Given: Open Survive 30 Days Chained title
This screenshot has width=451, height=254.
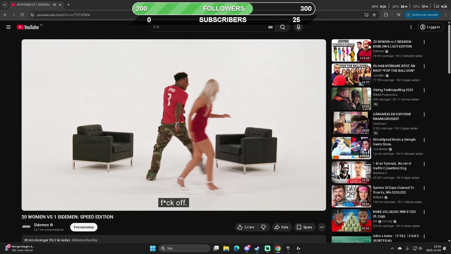Looking at the screenshot, I should tap(394, 190).
